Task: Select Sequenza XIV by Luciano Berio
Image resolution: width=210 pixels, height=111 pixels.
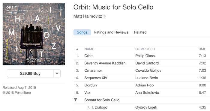Action: 142,78
